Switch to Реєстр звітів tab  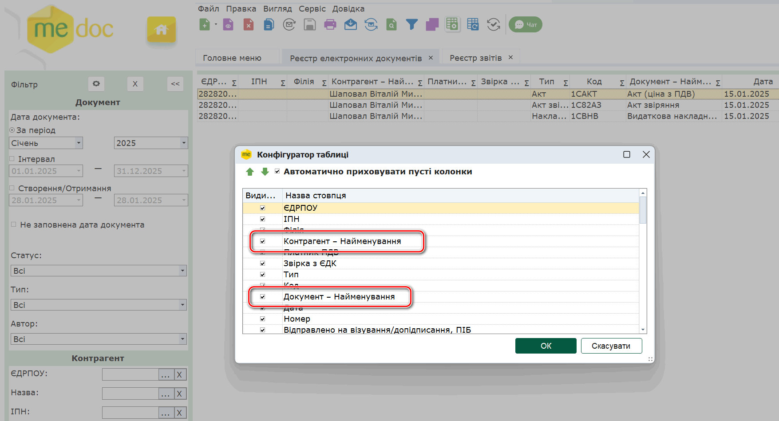[x=475, y=58]
